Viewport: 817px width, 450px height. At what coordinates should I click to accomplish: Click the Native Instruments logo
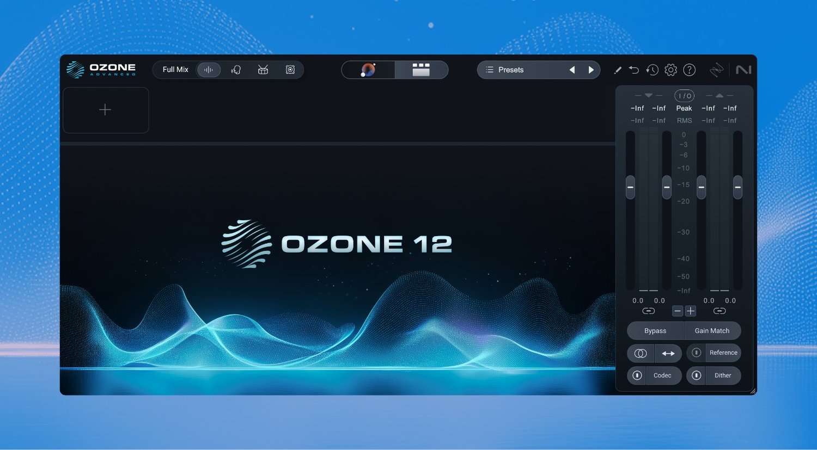tap(743, 70)
